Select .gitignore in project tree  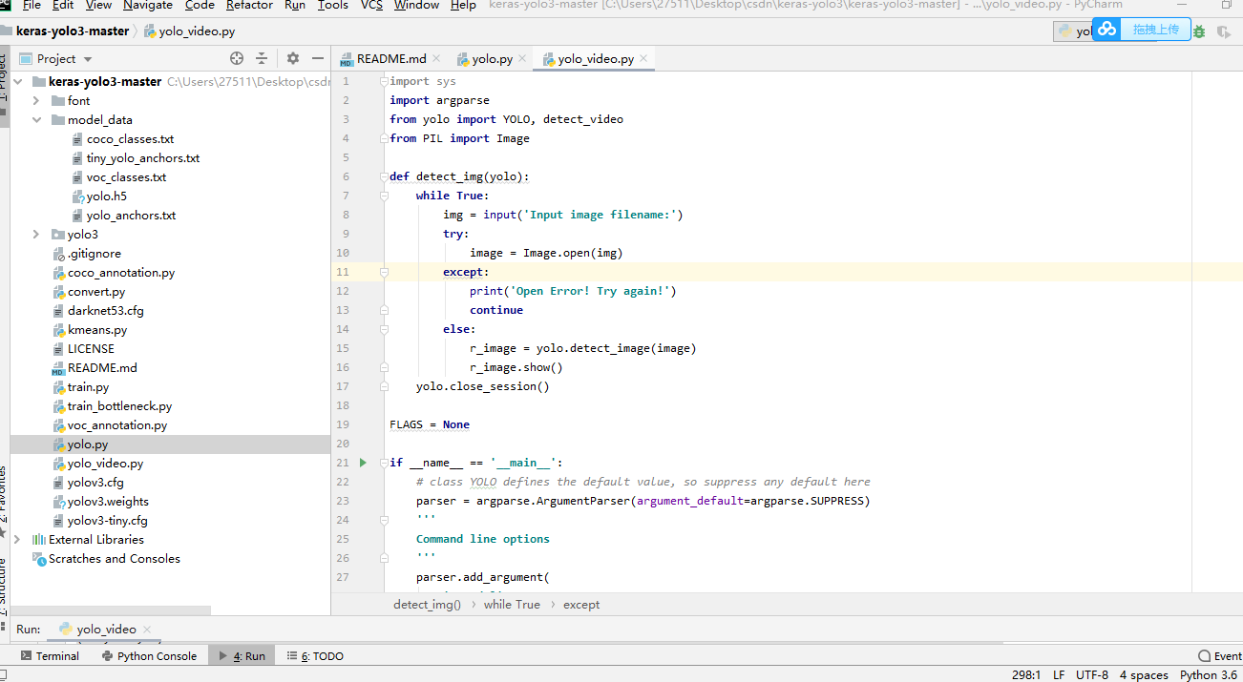[x=94, y=254]
